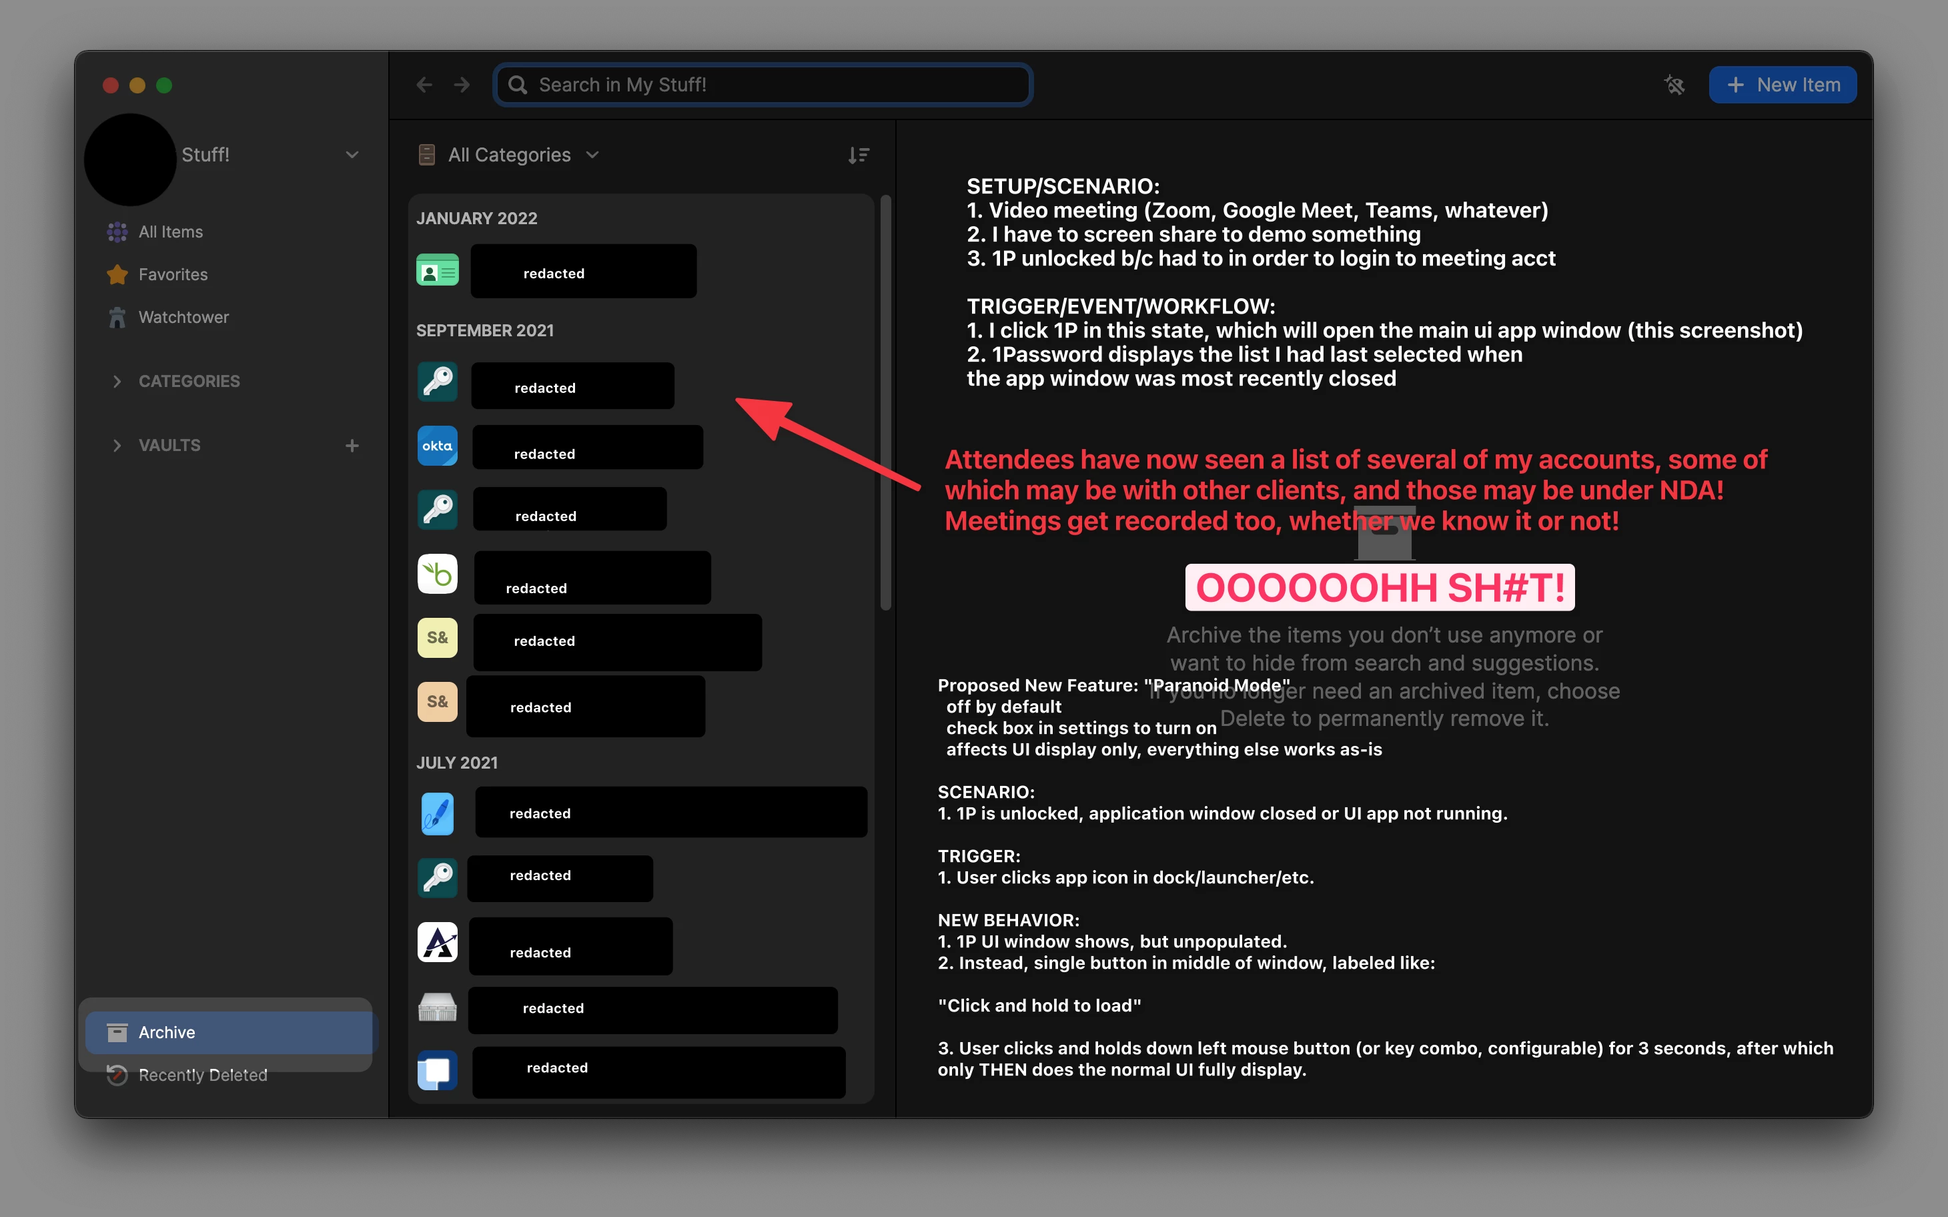Image resolution: width=1948 pixels, height=1217 pixels.
Task: Click the sort order icon
Action: 859,155
